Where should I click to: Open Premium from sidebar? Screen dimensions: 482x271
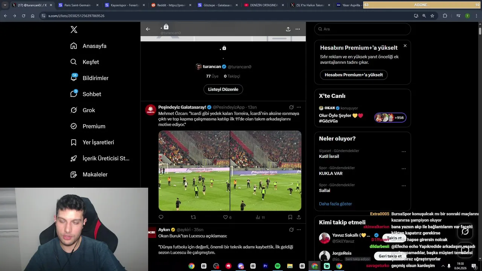[x=88, y=126]
